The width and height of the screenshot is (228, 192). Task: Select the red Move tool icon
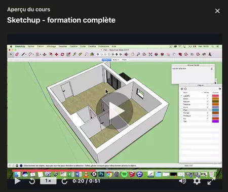coord(56,54)
